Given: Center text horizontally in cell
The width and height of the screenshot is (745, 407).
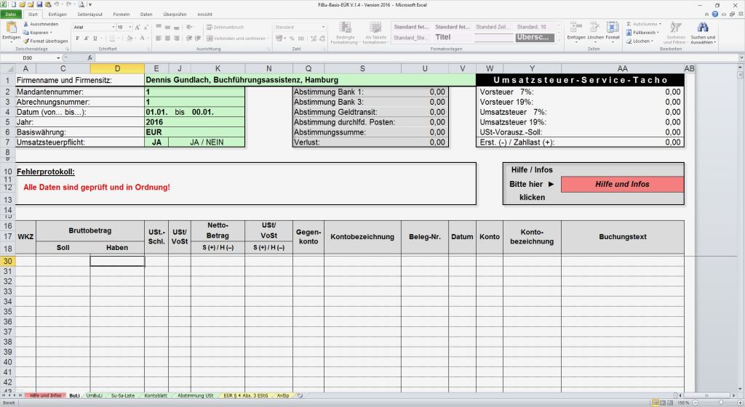Looking at the screenshot, I should [168, 39].
